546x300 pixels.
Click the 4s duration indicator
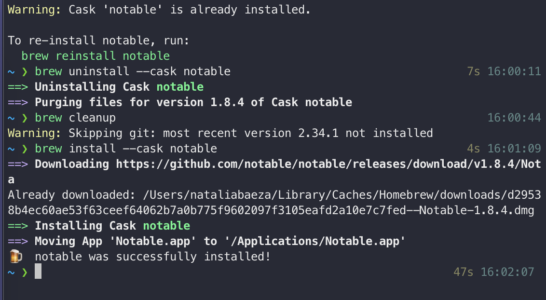pos(473,149)
